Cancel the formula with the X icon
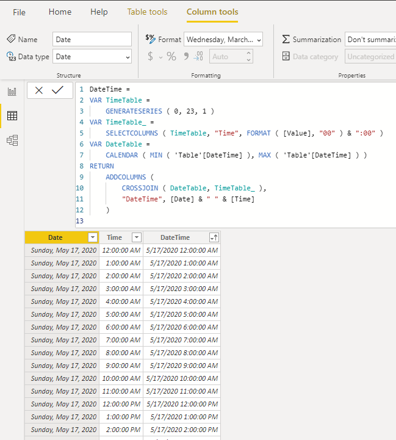The width and height of the screenshot is (396, 440). click(x=39, y=90)
